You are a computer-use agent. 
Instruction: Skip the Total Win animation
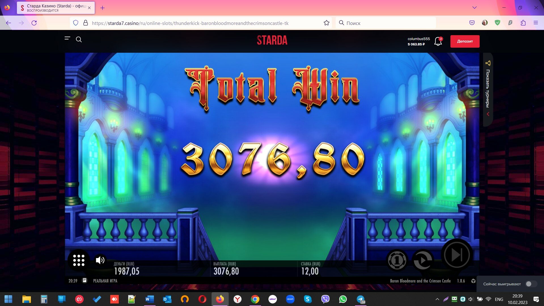(x=456, y=255)
